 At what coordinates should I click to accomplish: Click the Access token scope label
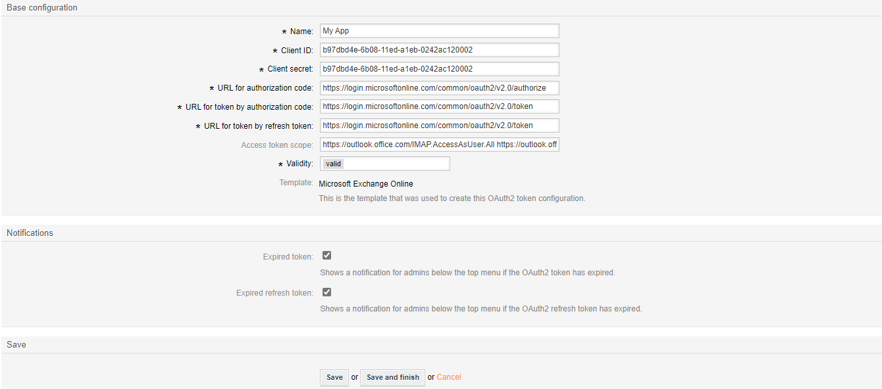click(277, 145)
